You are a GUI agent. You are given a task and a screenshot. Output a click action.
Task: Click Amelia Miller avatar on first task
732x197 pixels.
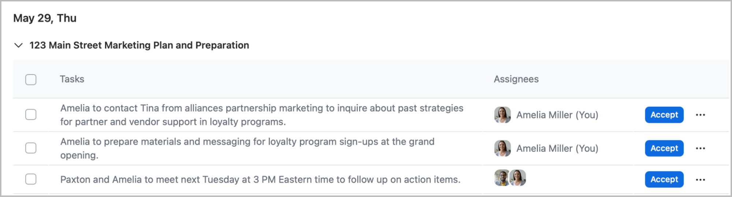coord(502,115)
